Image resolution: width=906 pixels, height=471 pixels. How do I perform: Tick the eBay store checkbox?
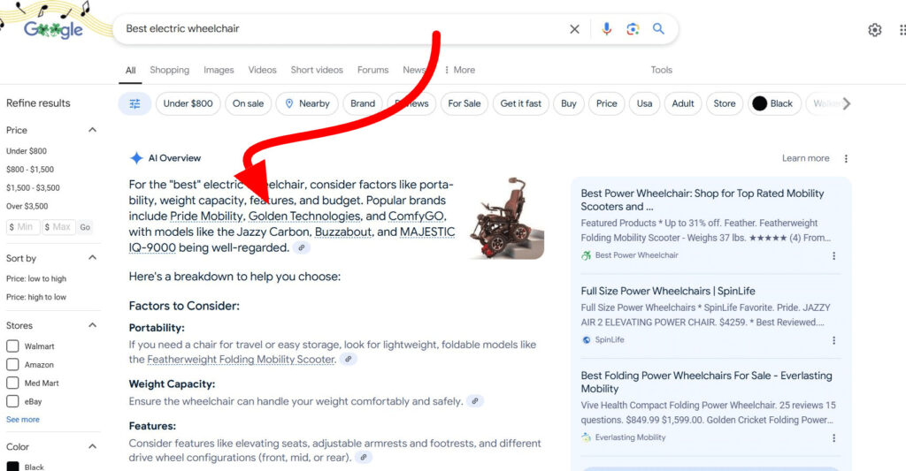13,402
